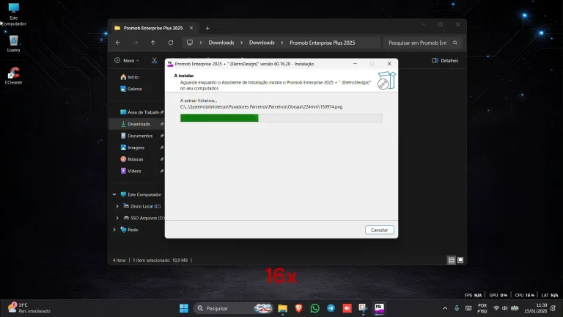Open the Promob installer taskbar icon

pos(380,308)
